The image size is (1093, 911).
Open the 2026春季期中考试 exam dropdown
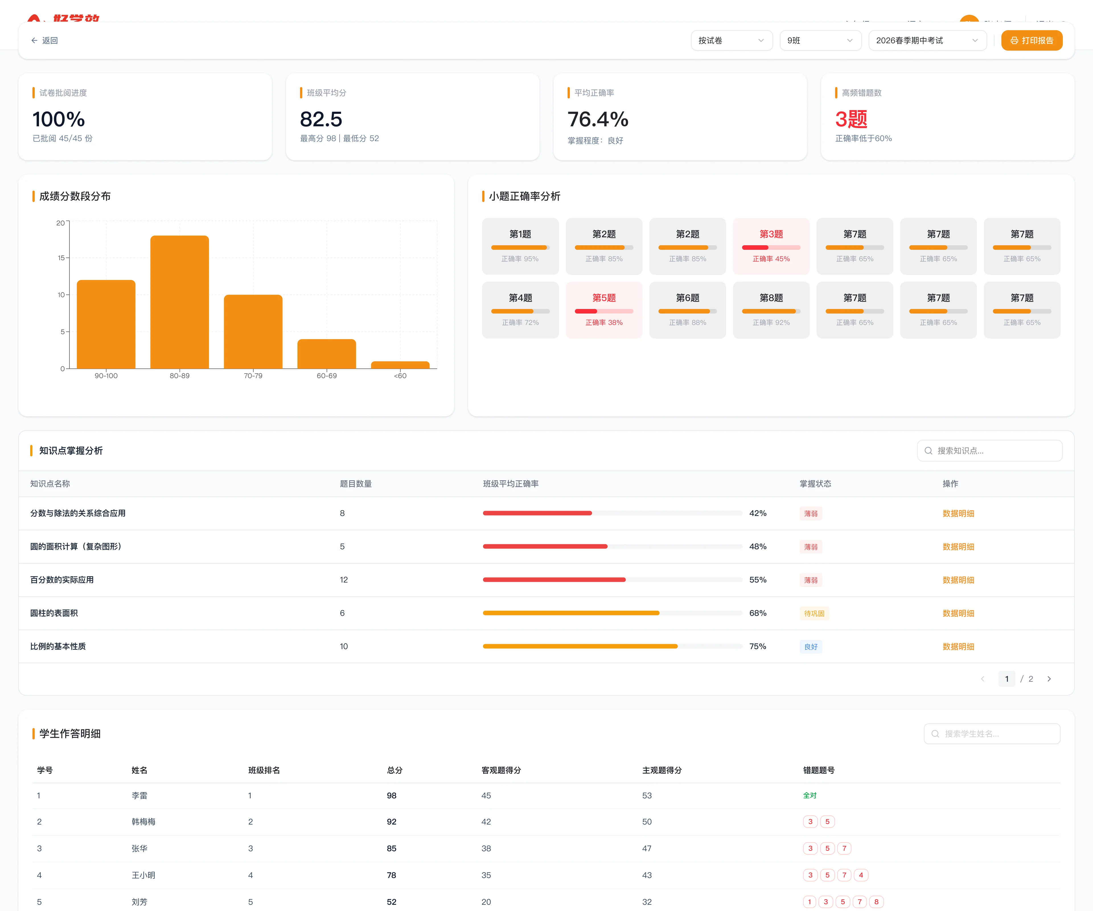click(x=928, y=41)
